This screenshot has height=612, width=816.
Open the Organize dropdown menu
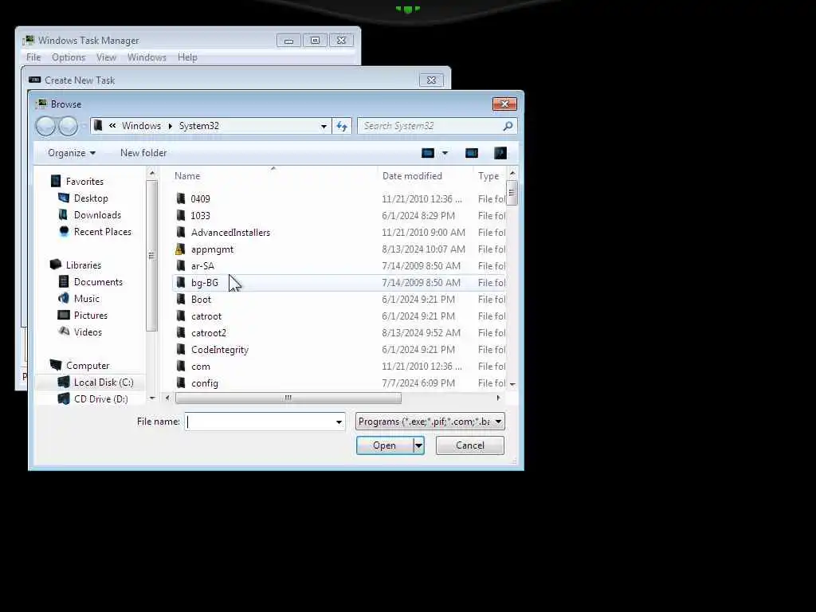click(x=71, y=153)
